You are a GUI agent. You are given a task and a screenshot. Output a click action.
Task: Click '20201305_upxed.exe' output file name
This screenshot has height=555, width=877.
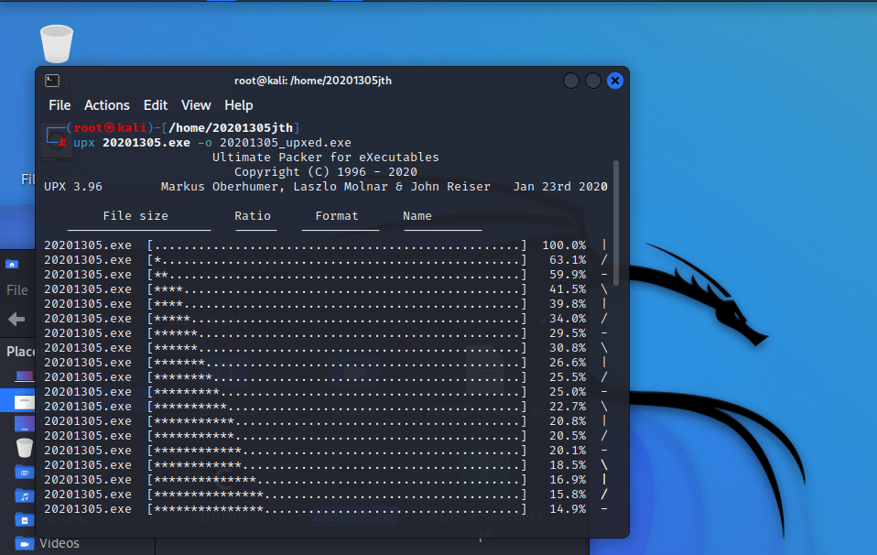click(286, 143)
